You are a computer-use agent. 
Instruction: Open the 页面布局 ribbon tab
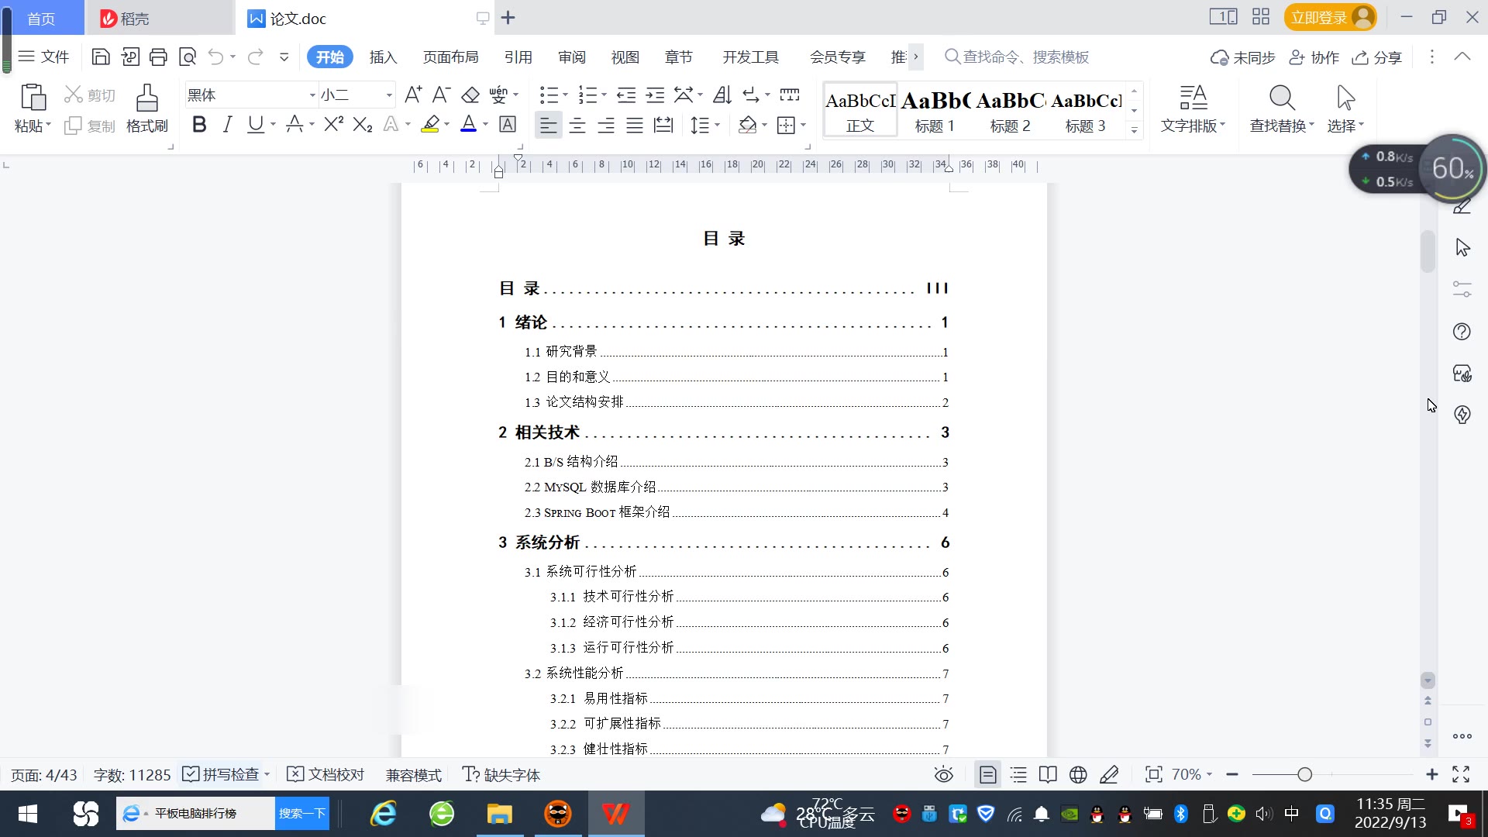click(450, 57)
